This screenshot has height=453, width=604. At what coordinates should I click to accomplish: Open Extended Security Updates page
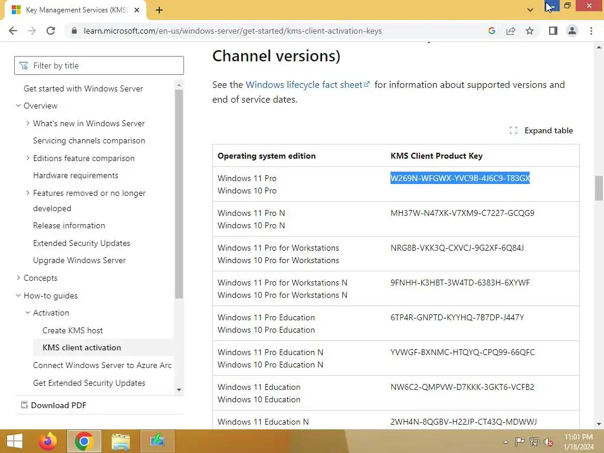click(81, 243)
